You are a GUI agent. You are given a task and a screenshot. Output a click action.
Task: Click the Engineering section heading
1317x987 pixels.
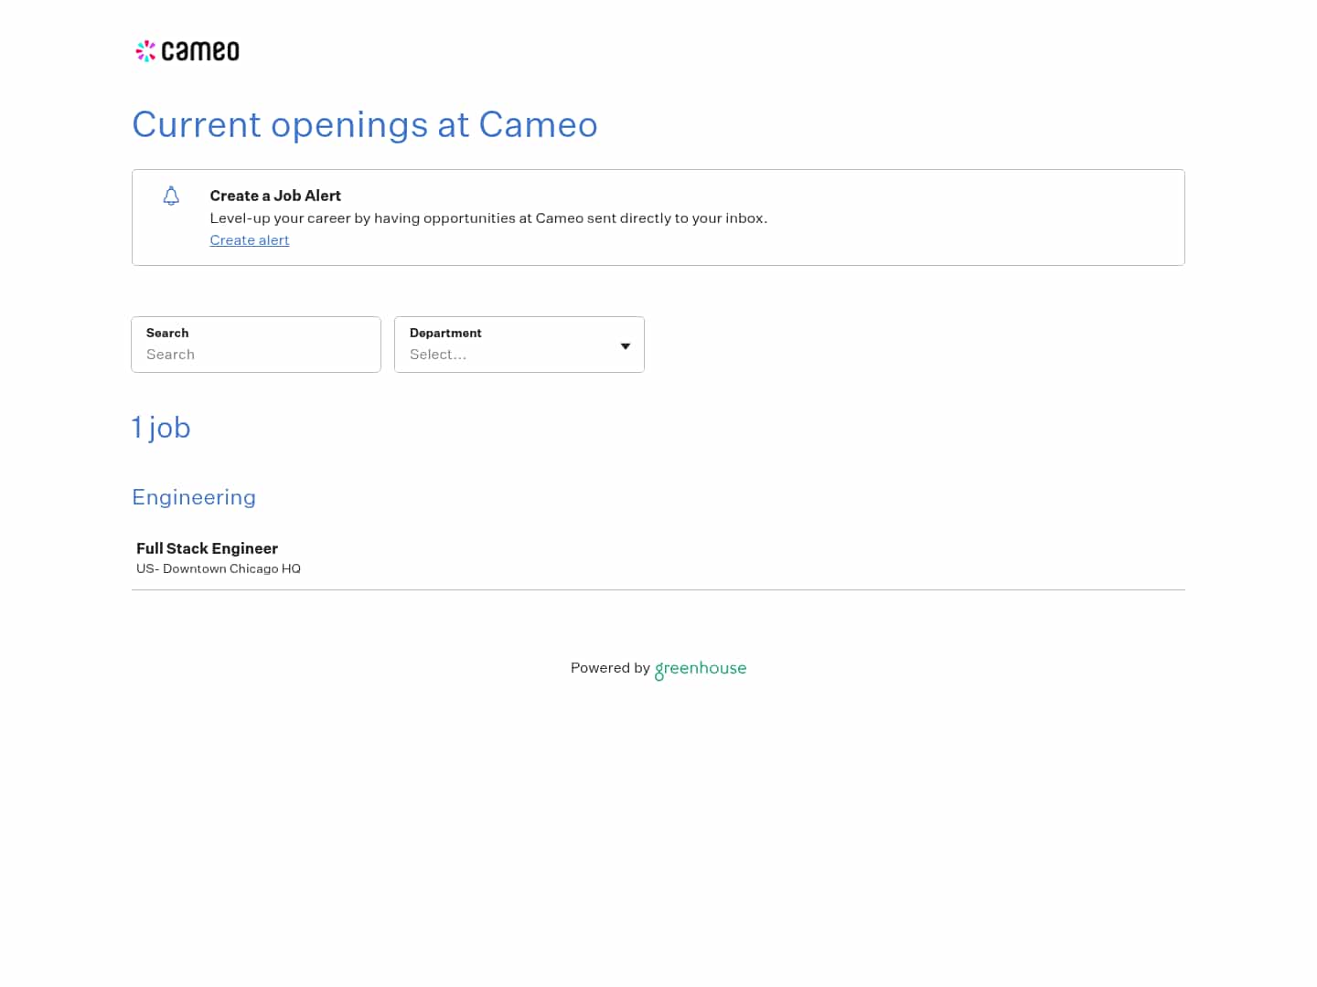tap(194, 497)
